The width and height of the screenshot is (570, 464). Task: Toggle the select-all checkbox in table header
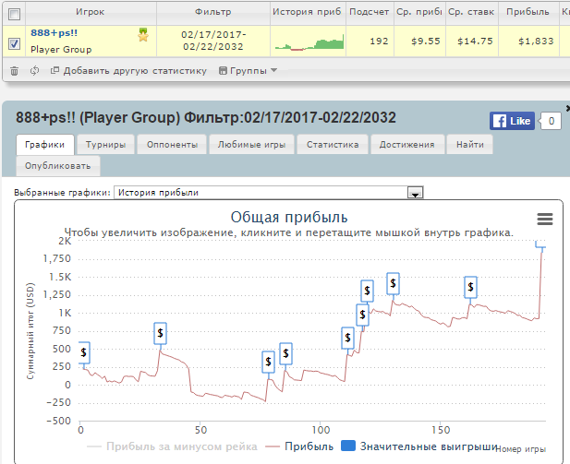14,15
